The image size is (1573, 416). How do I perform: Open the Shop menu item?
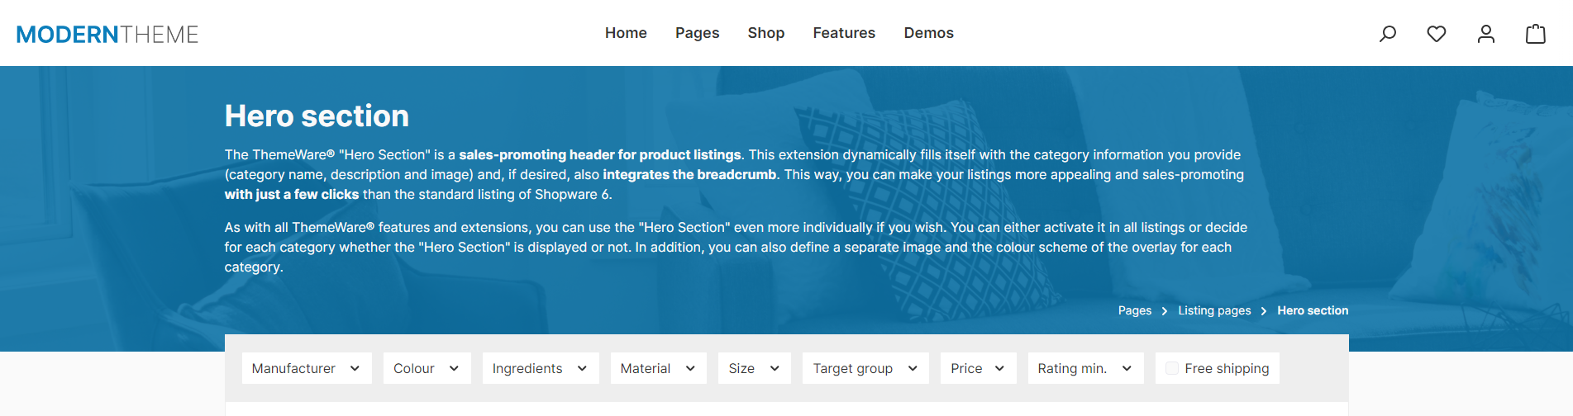tap(766, 33)
